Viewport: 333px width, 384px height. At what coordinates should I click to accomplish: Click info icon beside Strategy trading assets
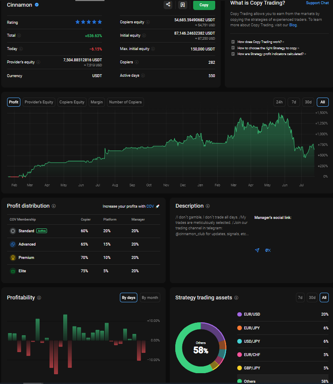(x=236, y=298)
